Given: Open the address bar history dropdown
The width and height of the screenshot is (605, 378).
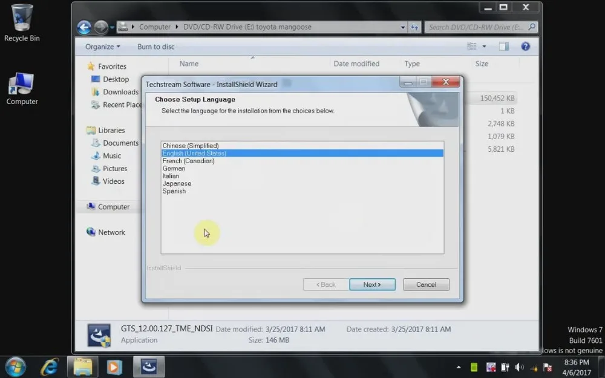Looking at the screenshot, I should pos(402,27).
